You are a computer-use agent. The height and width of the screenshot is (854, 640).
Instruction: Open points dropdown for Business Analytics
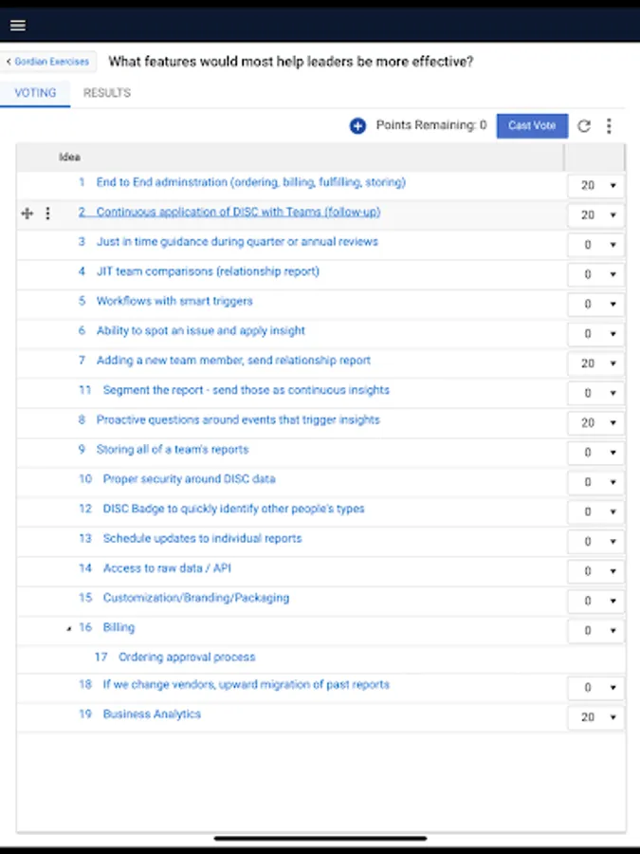pos(596,717)
